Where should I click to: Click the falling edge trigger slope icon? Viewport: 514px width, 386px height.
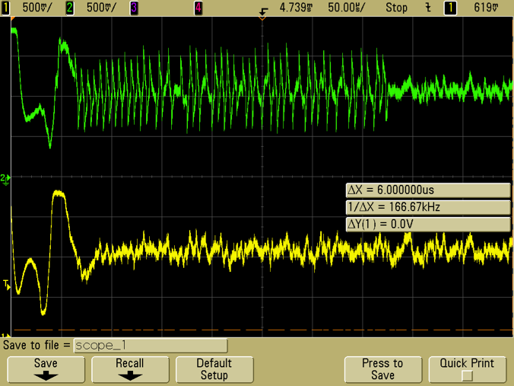[428, 8]
